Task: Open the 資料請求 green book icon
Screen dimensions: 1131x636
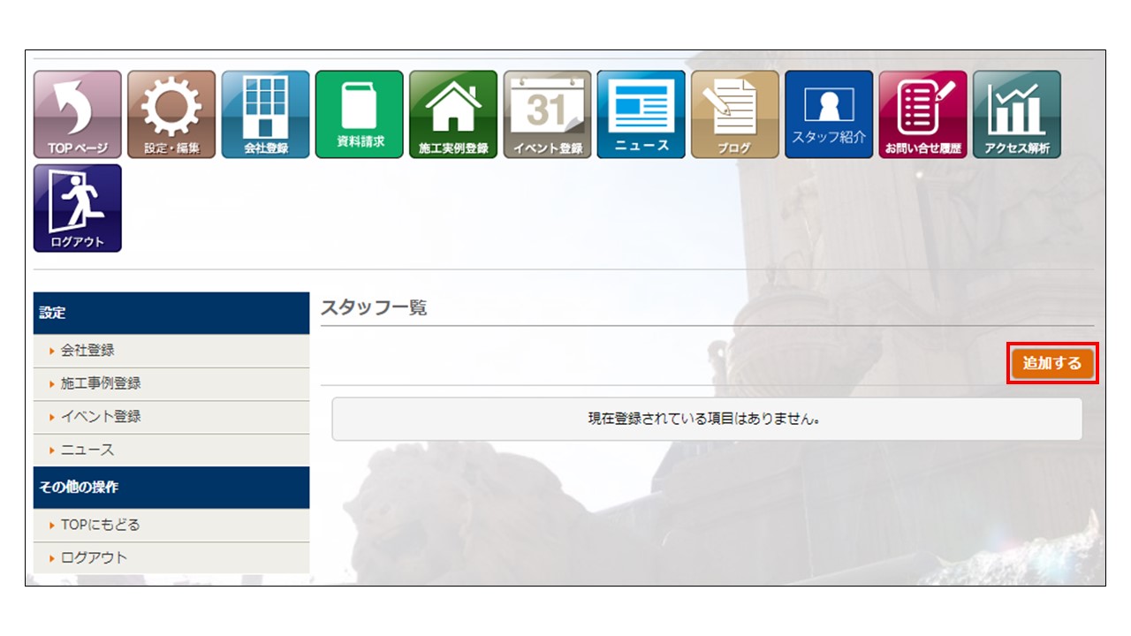Action: (359, 115)
